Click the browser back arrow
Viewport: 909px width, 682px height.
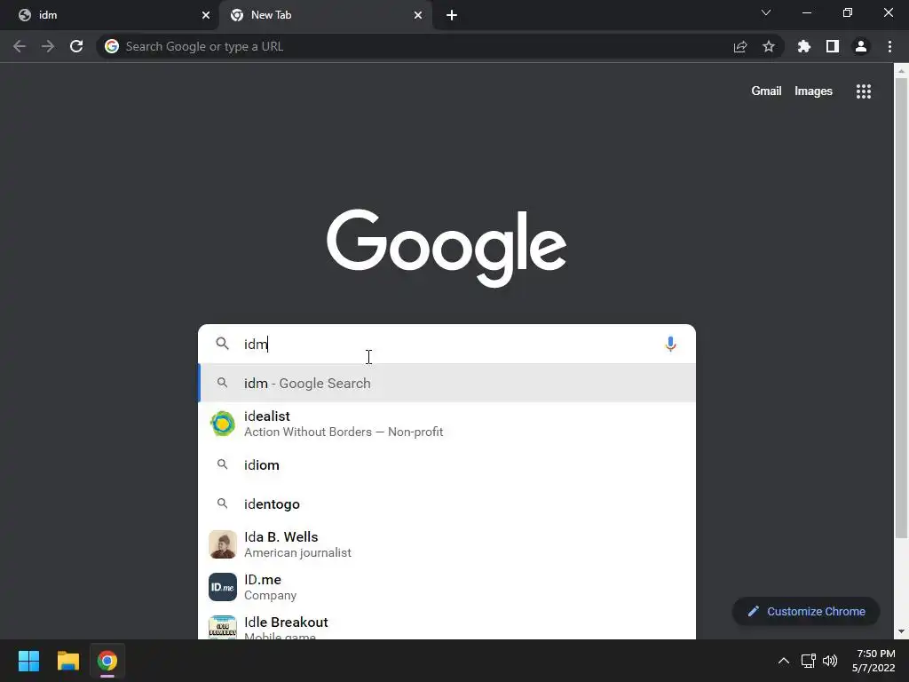[x=20, y=46]
